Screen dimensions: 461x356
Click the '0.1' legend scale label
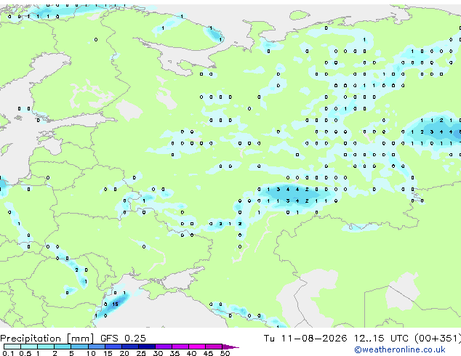(8, 353)
